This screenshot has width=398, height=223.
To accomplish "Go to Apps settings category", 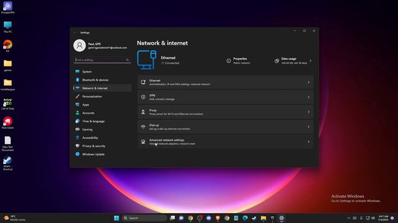I will (102, 105).
